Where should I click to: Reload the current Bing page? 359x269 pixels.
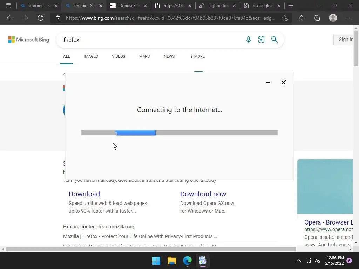[41, 18]
